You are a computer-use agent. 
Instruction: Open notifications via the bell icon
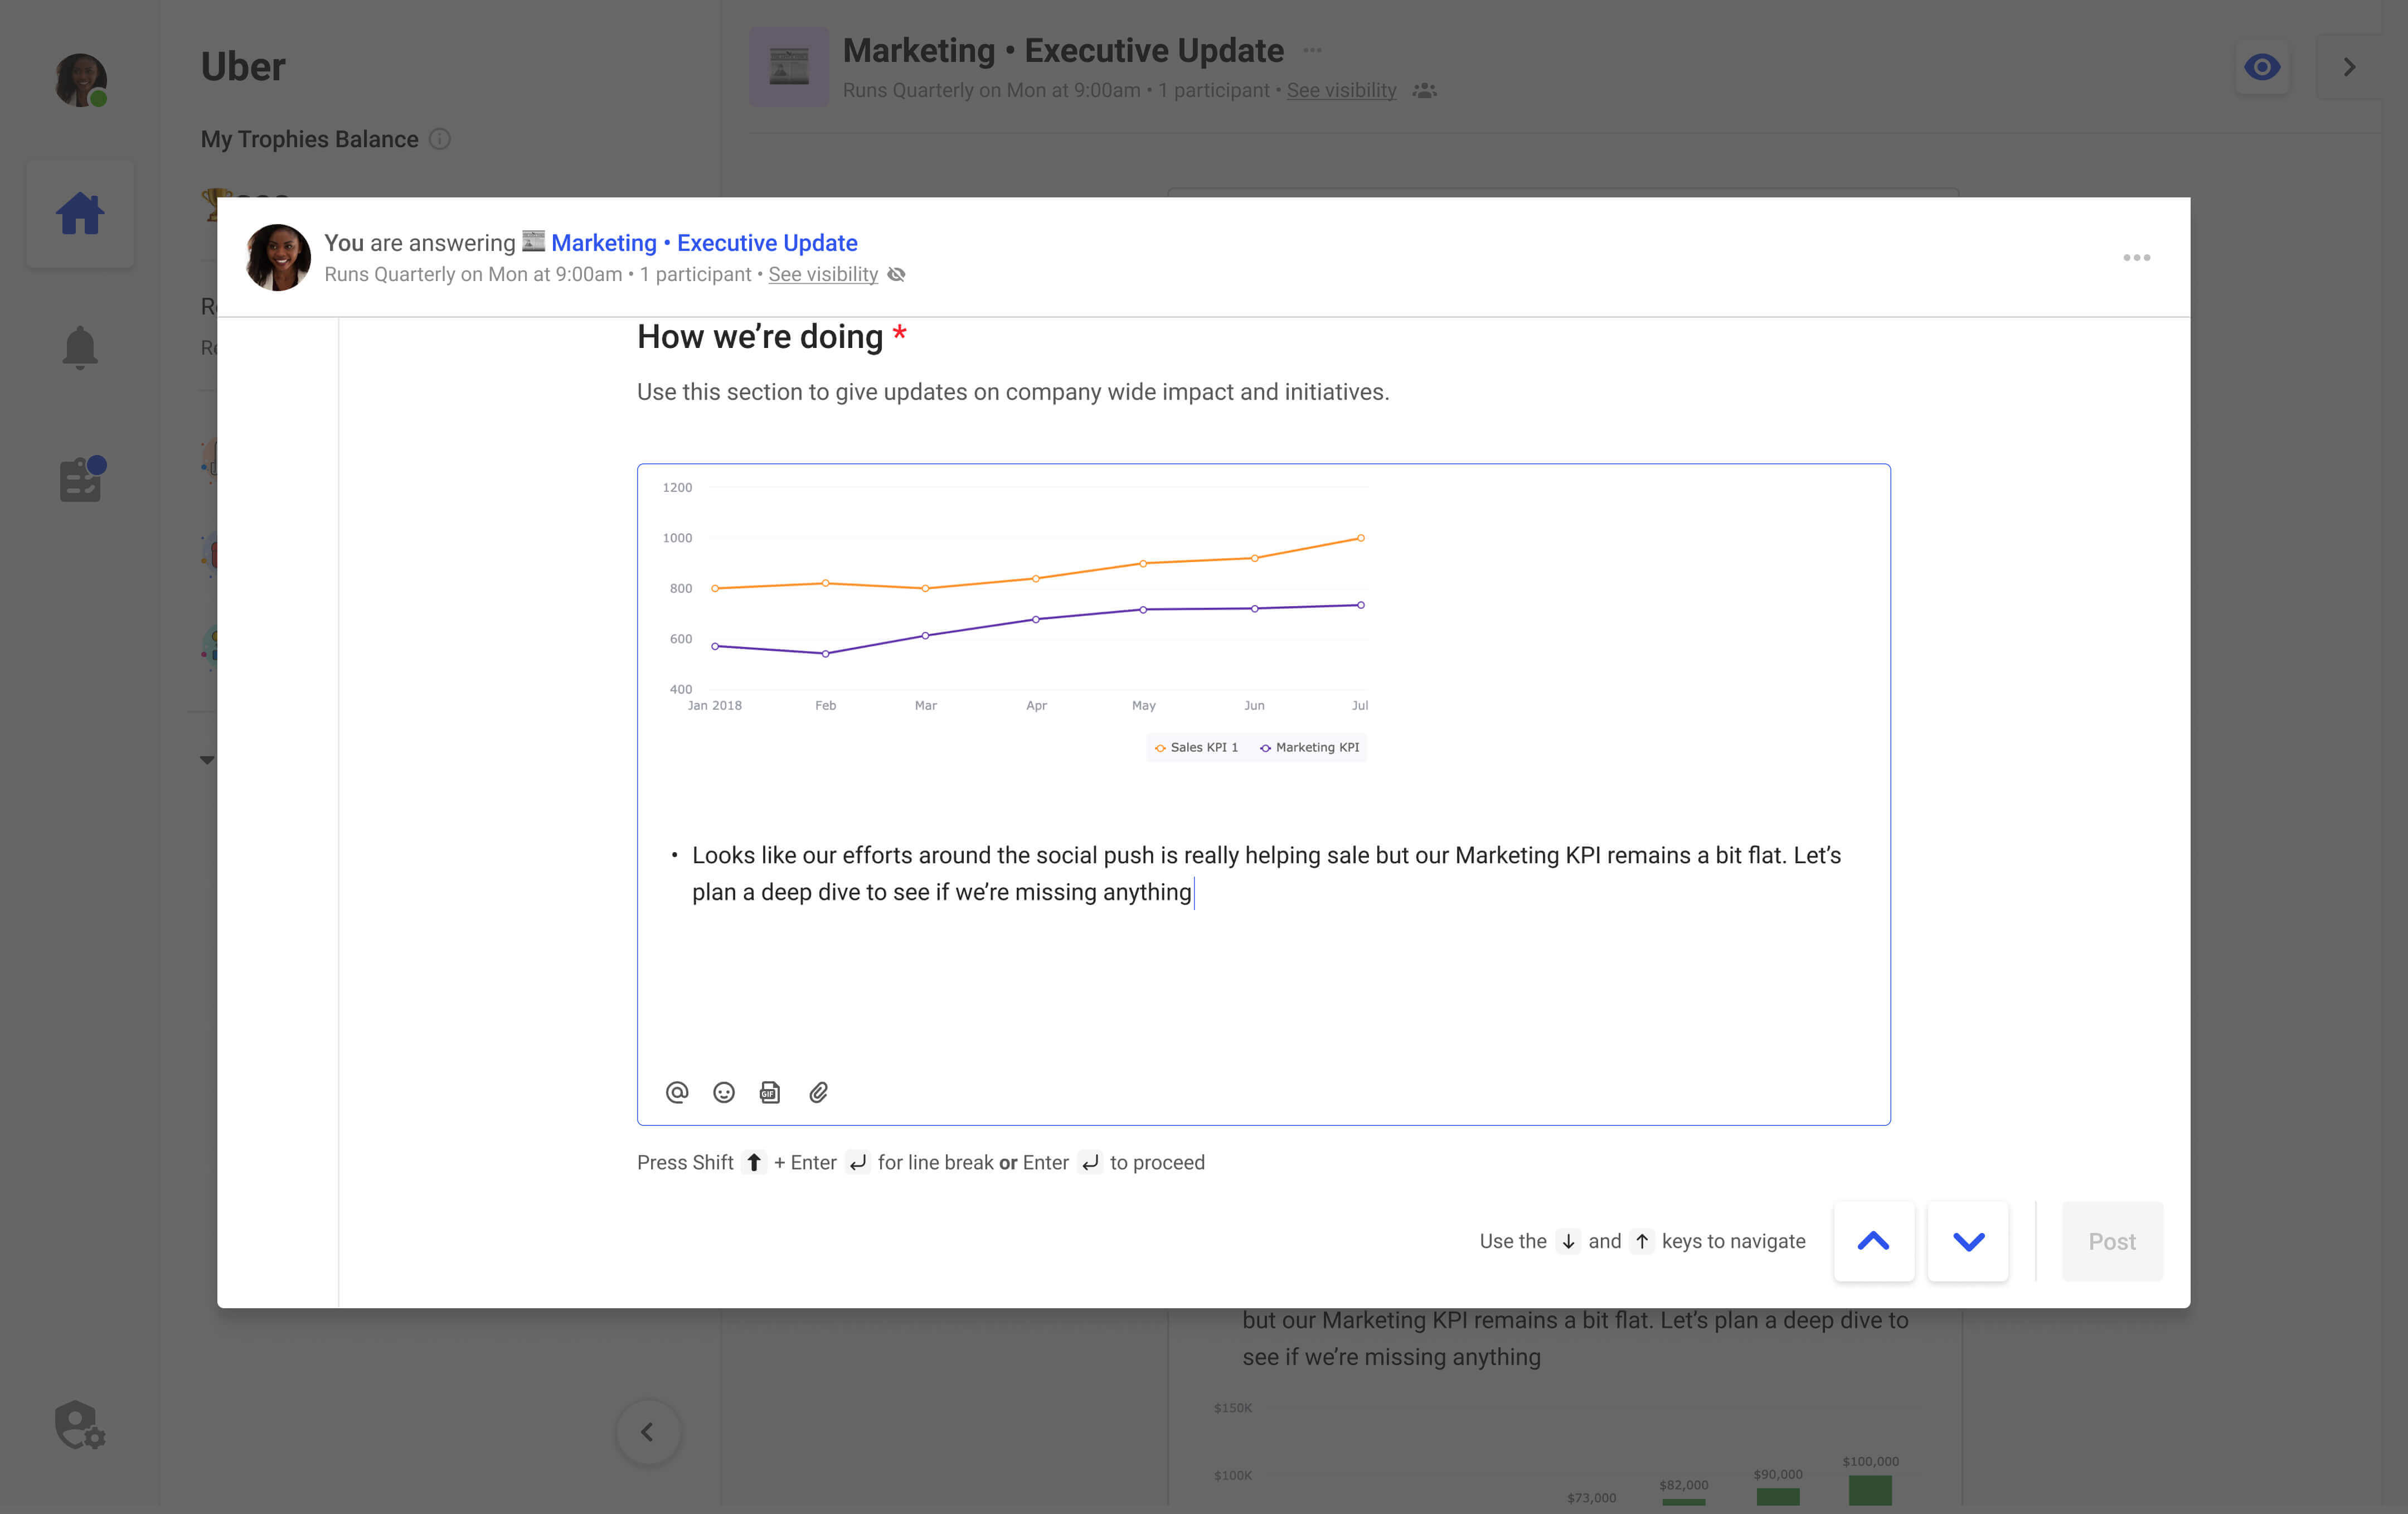pos(80,346)
